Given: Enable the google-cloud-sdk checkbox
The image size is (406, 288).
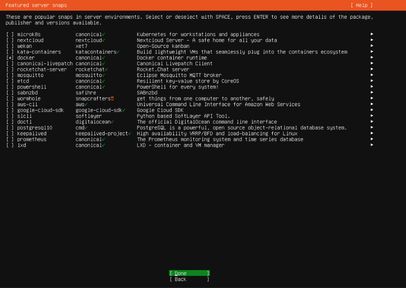Looking at the screenshot, I should (10, 110).
